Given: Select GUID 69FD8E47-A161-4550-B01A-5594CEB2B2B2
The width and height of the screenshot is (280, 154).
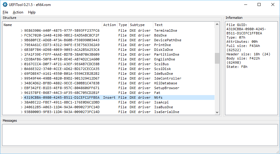Looking at the screenshot, I should click(x=62, y=74).
